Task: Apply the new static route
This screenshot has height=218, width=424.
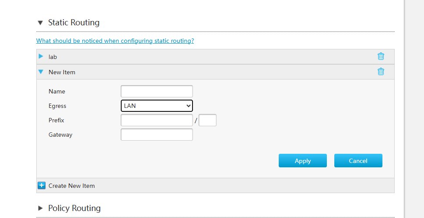Action: click(303, 161)
